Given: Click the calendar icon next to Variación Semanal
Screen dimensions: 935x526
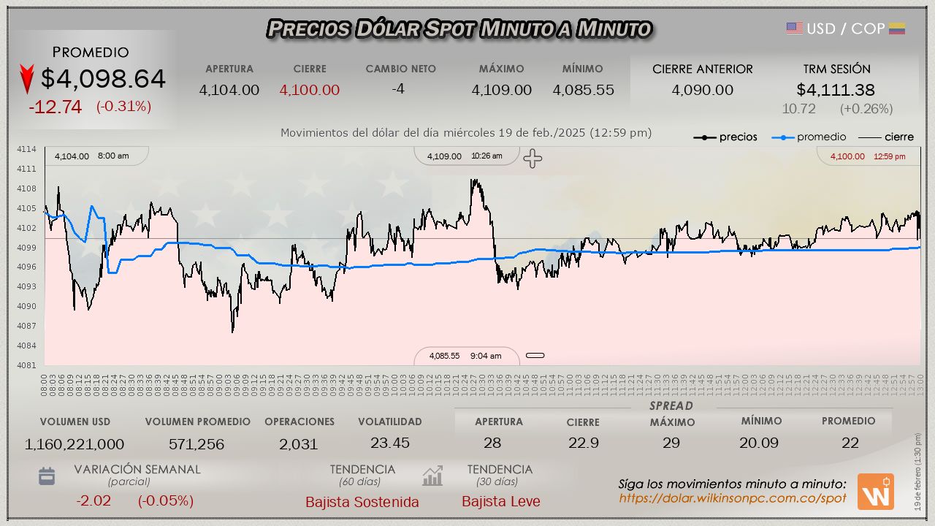Looking at the screenshot, I should pos(47,476).
